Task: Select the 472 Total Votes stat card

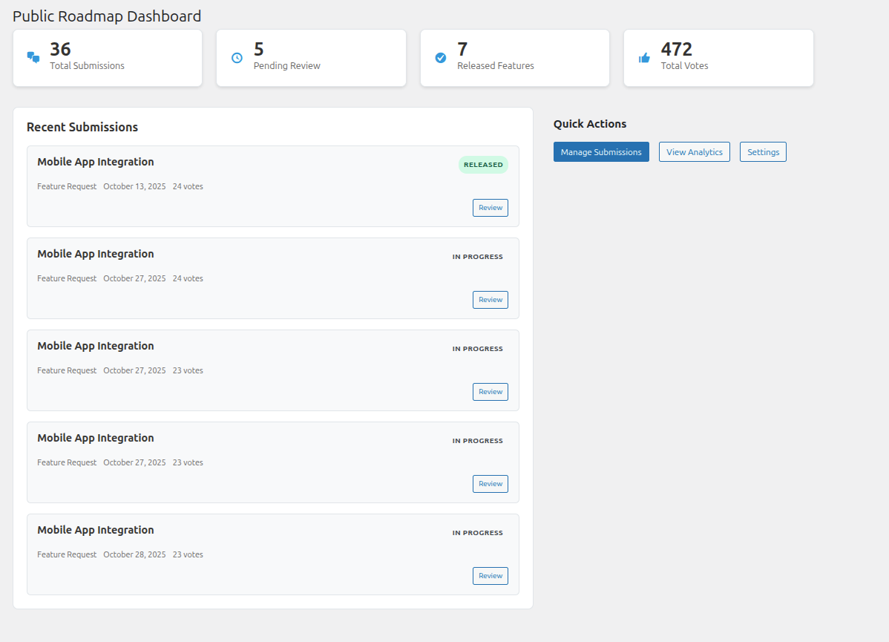Action: (718, 58)
